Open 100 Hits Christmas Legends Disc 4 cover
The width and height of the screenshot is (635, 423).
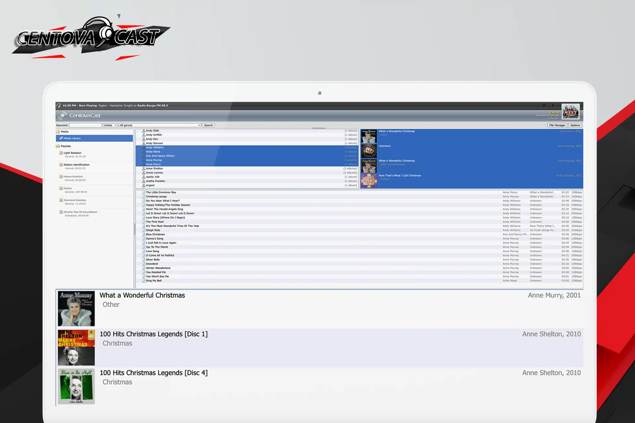76,387
